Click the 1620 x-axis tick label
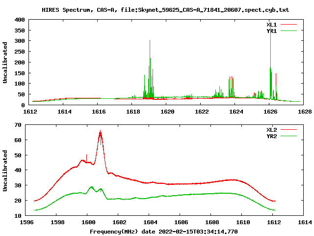Viewport: 314px width, 236px height. point(167,112)
